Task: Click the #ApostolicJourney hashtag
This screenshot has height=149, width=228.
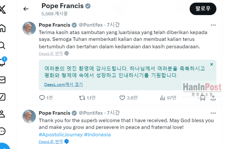Action: (x=61, y=135)
